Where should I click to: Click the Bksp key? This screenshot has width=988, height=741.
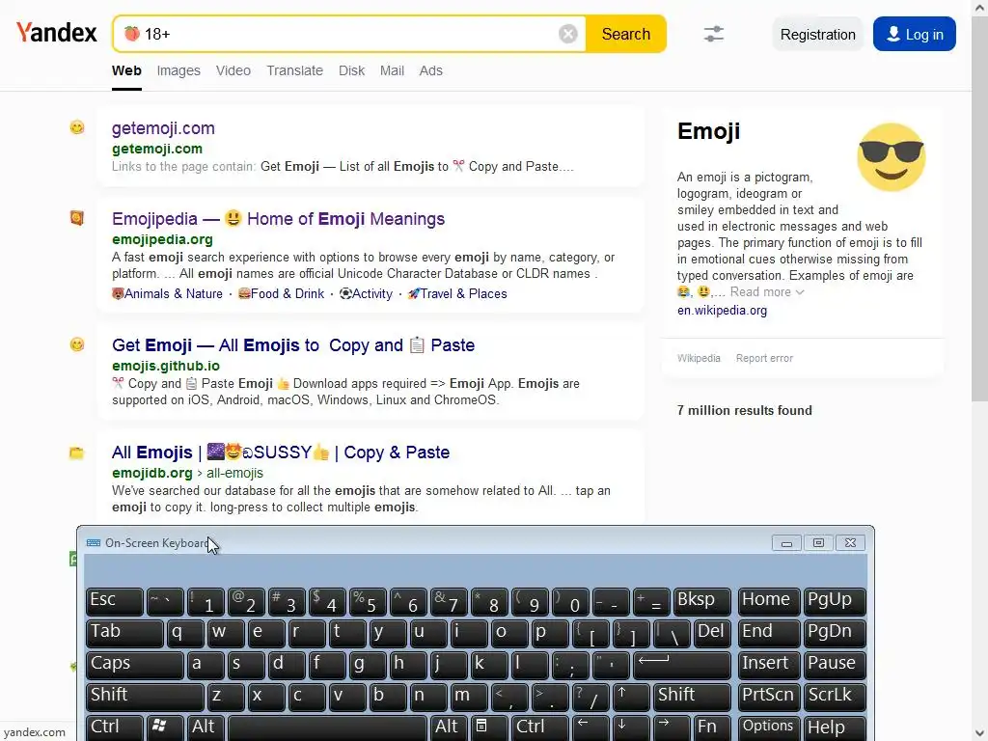(x=702, y=602)
